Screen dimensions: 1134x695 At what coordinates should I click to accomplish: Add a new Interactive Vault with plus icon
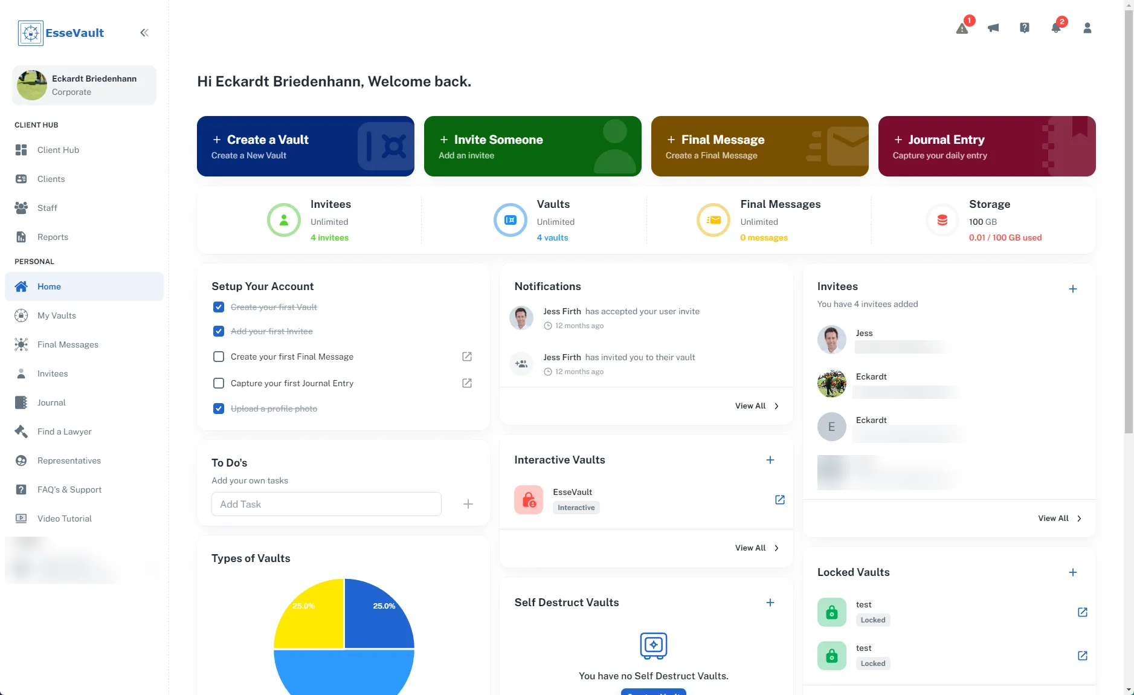click(770, 460)
